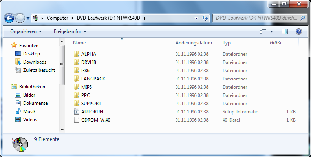Select Favoriten in navigation pane
This screenshot has height=157, width=311.
pos(29,46)
